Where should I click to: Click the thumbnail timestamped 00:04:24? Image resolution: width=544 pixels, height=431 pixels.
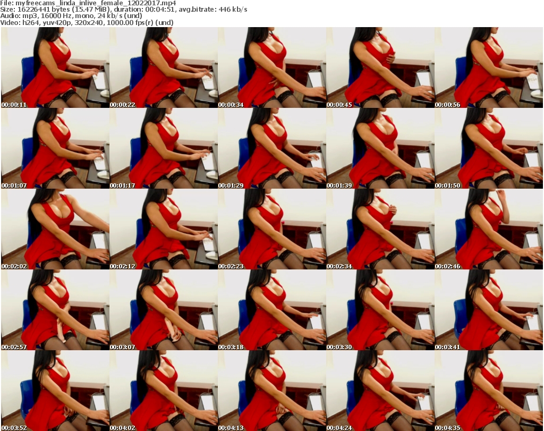coord(380,391)
